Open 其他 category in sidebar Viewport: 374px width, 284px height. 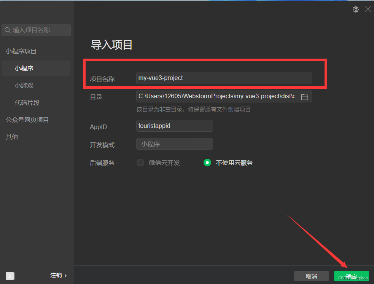(12, 137)
